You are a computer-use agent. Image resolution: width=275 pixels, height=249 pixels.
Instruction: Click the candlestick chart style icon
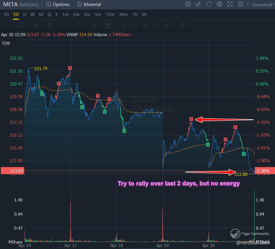(109, 25)
